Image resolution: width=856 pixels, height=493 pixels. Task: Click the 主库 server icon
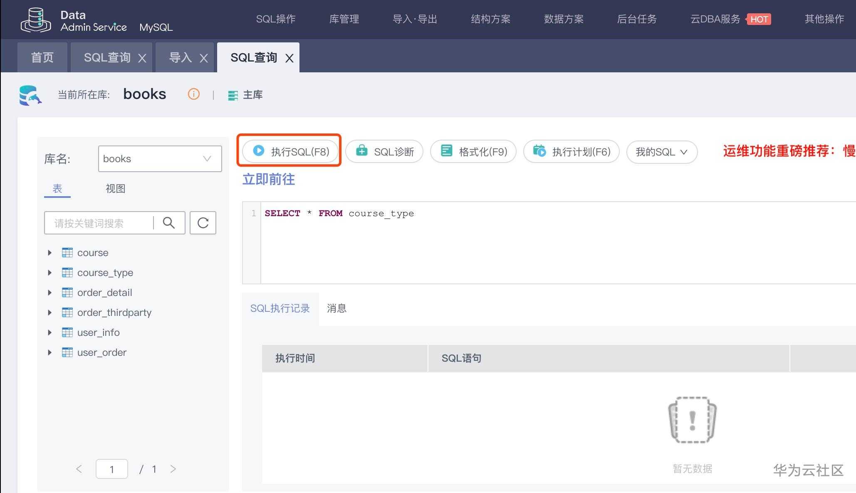click(233, 95)
